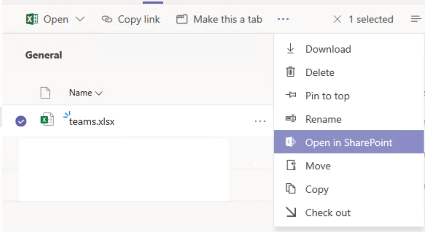Open the view options lines icon
Viewport: 425px width, 232px height.
pyautogui.click(x=416, y=19)
